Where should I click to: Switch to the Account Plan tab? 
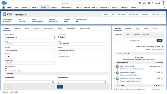85,29
